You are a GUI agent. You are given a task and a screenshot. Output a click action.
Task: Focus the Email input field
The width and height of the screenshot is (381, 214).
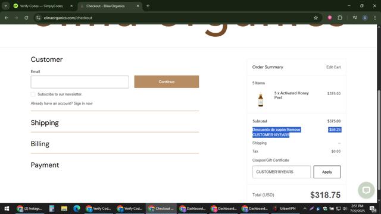pyautogui.click(x=80, y=82)
